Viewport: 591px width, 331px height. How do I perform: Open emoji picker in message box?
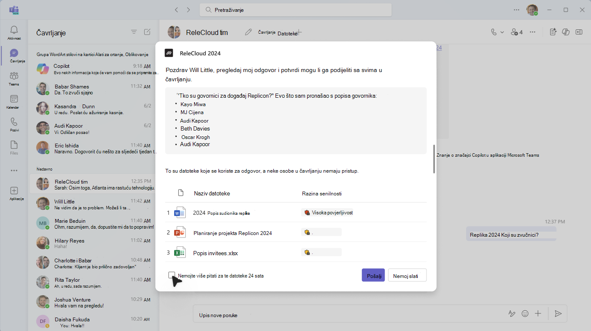[525, 314]
